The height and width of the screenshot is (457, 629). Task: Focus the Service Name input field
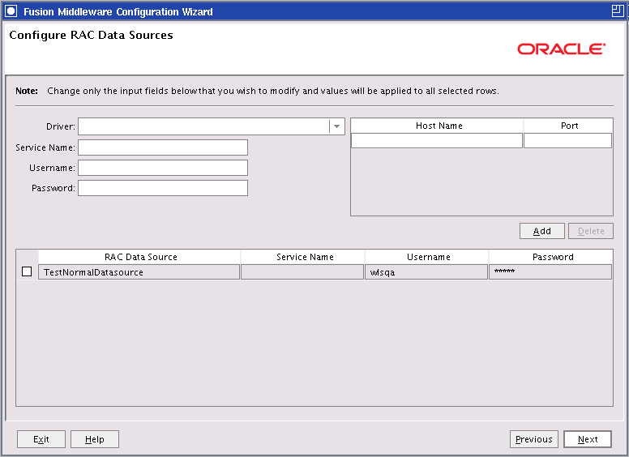click(x=163, y=147)
